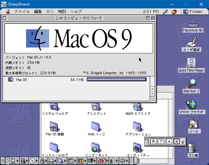Select the WWW ブラウザ alias
209x165 pixels.
192,107
